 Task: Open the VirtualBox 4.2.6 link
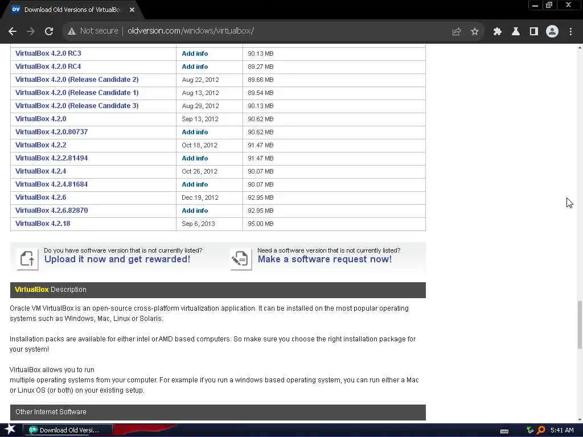[x=41, y=197]
